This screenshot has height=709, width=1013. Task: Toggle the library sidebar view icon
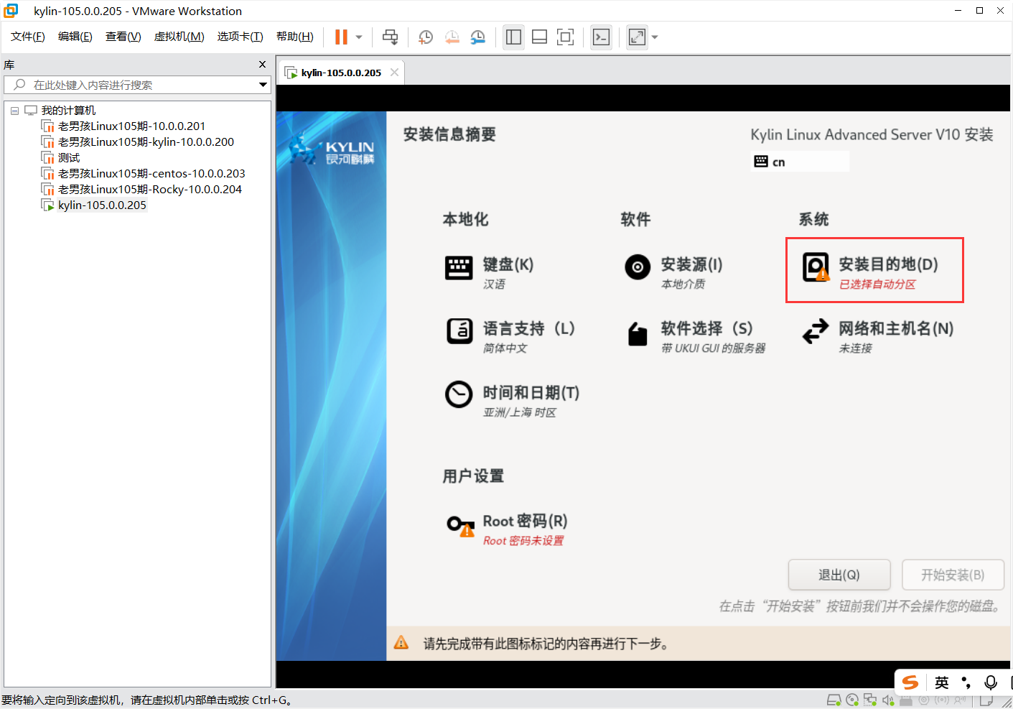click(x=513, y=37)
